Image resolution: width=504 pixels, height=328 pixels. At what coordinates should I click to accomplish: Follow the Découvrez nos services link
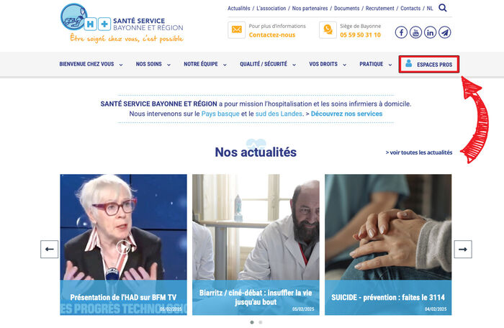346,114
